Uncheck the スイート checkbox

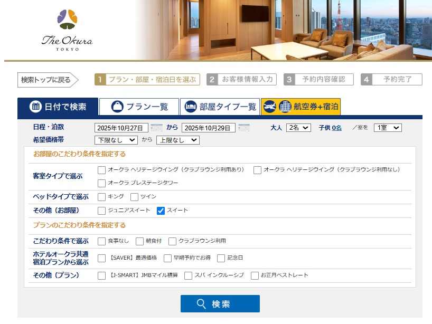(x=161, y=211)
